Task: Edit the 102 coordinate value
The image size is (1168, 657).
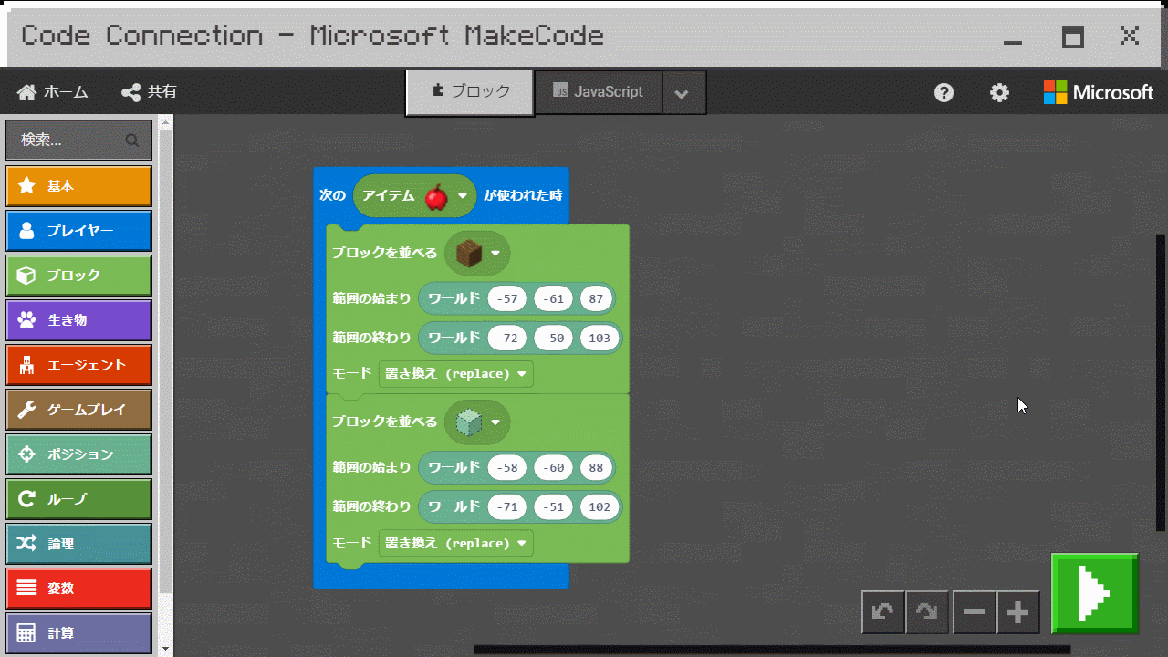Action: pos(600,507)
